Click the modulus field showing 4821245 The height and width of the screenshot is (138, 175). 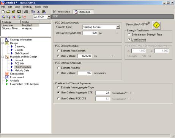click(85, 56)
